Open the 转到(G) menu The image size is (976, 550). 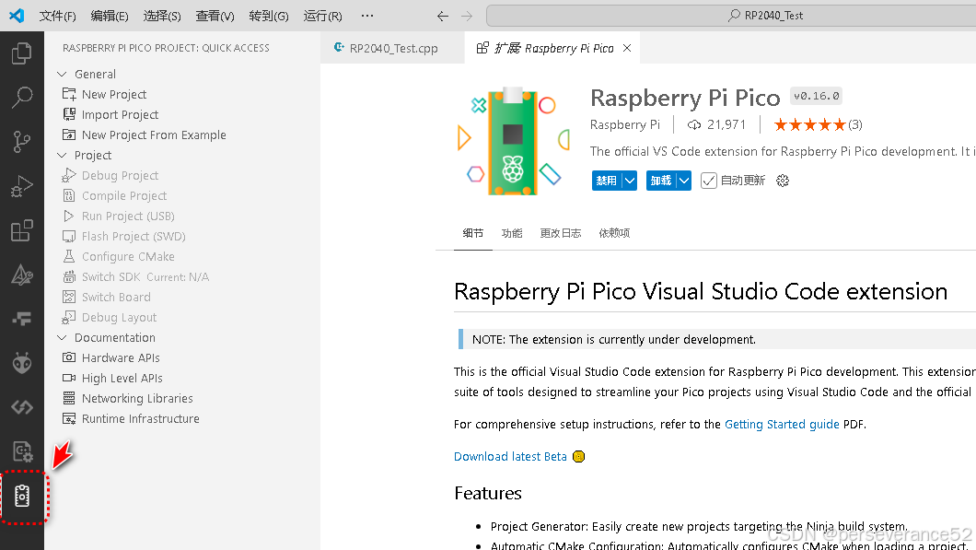(x=269, y=16)
